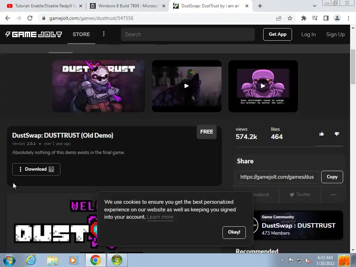Bookmark this page with star icon
Screen dimensions: 356x267
[290, 18]
